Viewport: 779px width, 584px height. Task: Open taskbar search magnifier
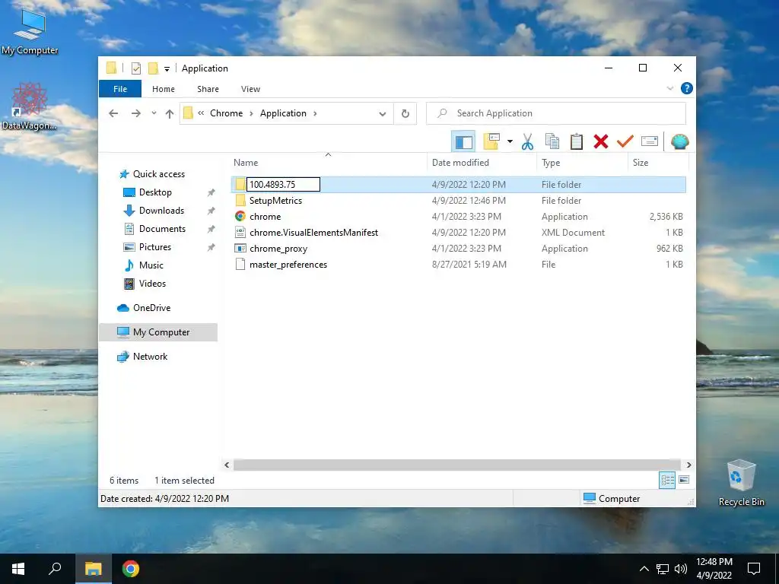coord(55,569)
